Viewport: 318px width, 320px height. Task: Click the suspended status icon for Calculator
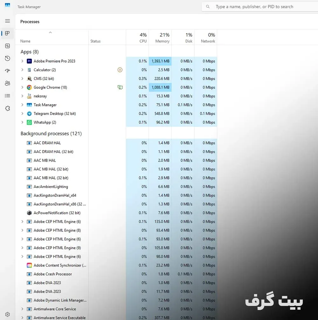[120, 70]
